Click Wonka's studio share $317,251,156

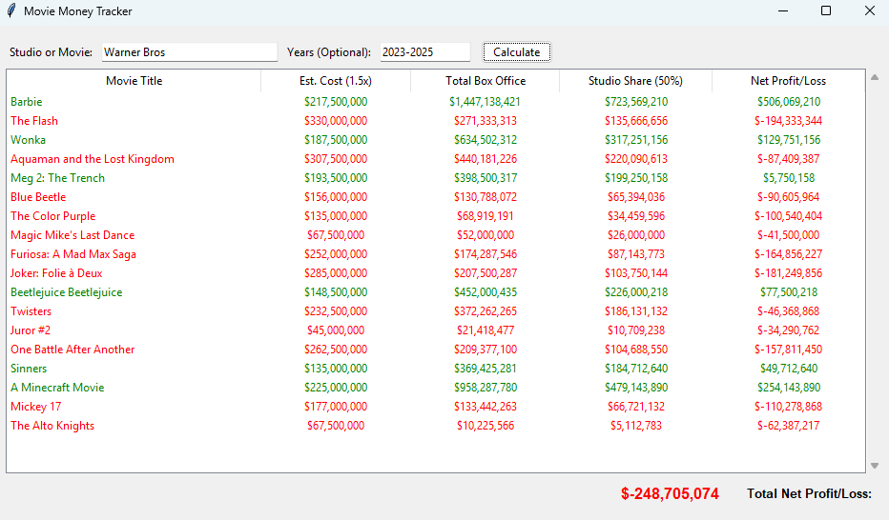point(636,140)
